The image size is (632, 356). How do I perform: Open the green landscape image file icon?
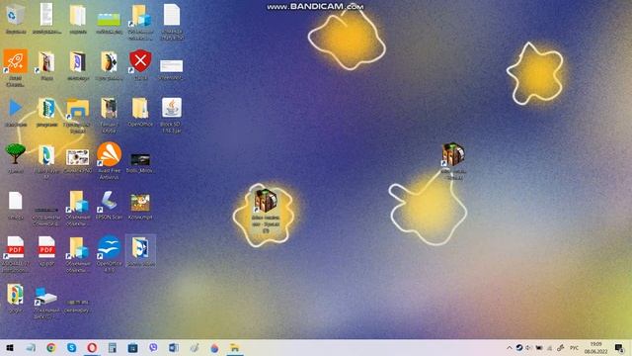pyautogui.click(x=109, y=19)
